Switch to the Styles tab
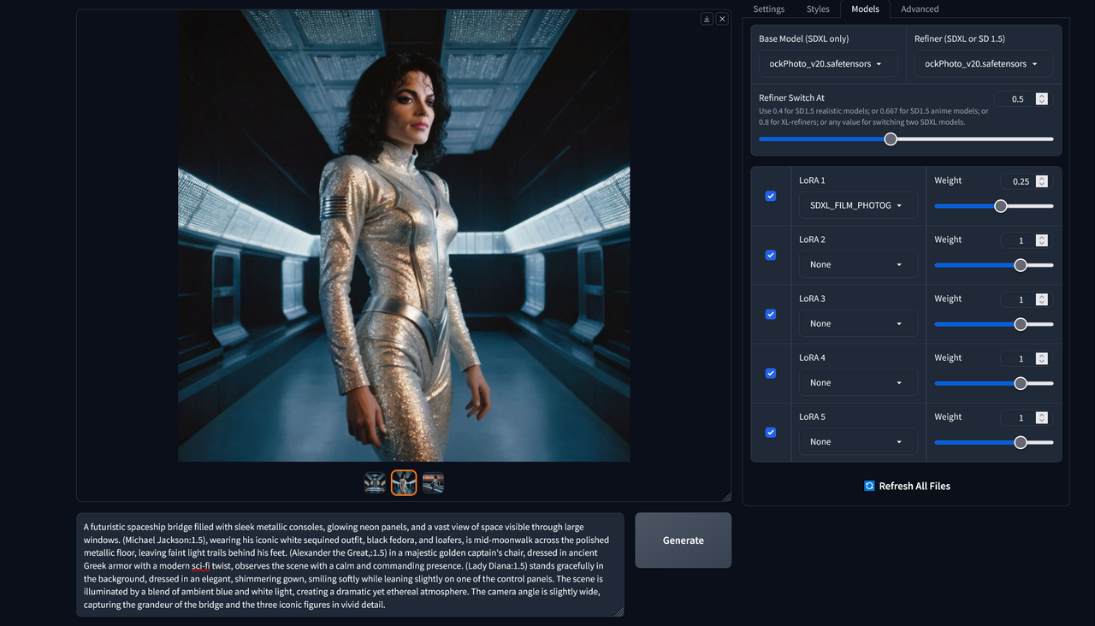The image size is (1095, 626). tap(818, 9)
